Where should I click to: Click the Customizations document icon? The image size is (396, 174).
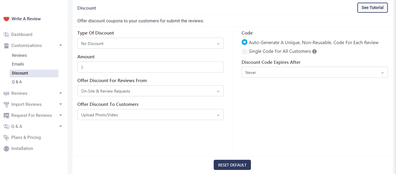point(6,46)
